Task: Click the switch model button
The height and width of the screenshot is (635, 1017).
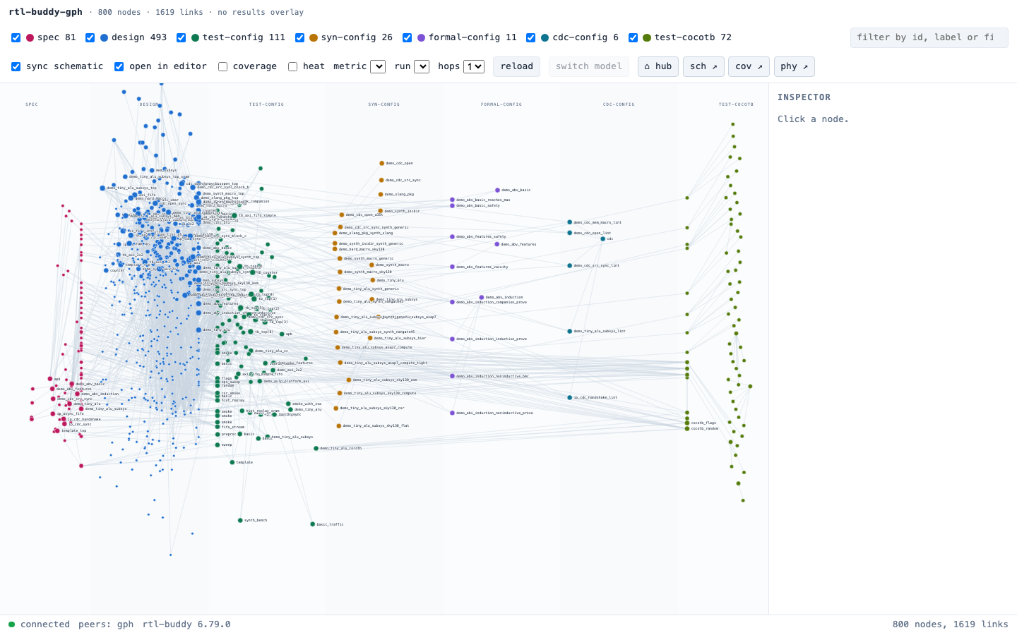Action: point(588,66)
